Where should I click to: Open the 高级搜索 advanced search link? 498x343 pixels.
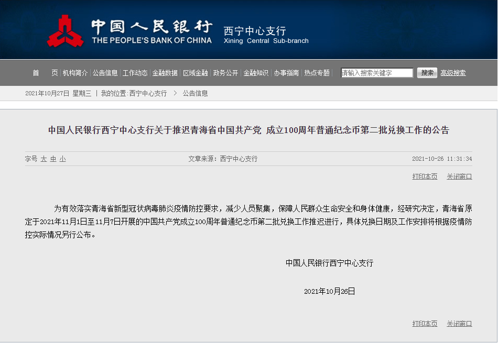click(453, 73)
